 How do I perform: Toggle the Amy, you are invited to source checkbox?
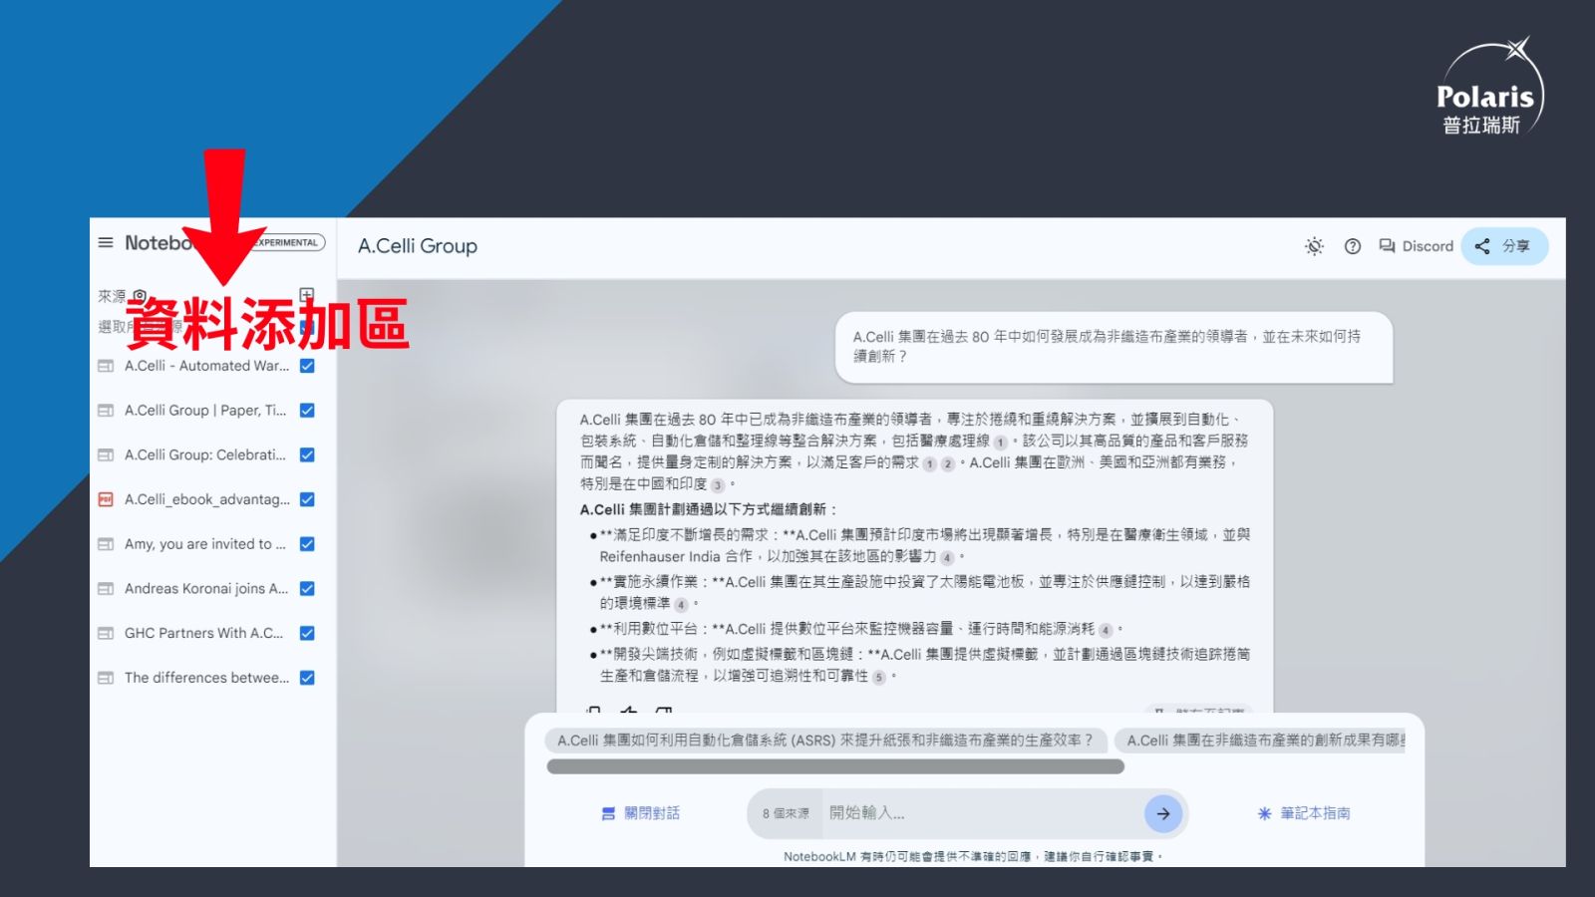click(307, 544)
